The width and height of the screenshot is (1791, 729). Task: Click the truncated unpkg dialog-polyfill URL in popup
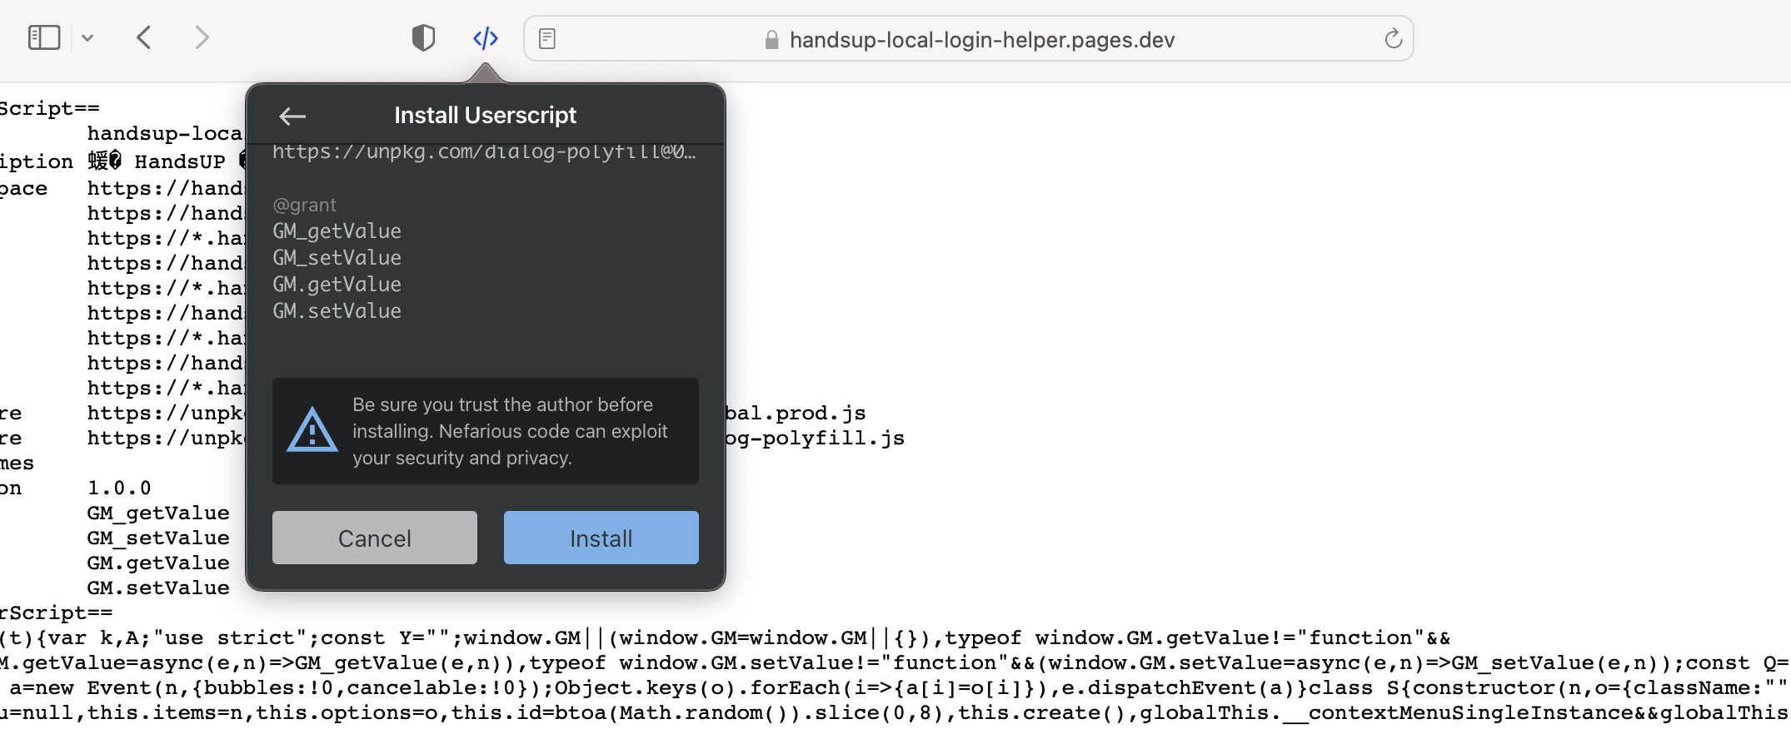(483, 152)
